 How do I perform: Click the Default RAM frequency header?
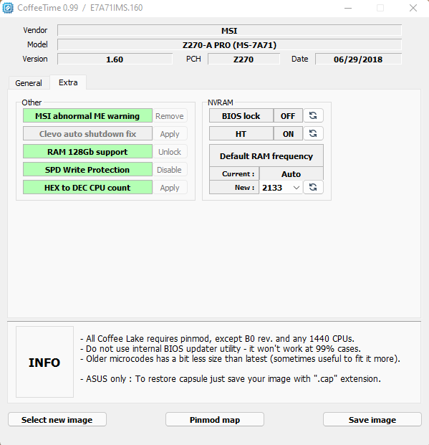pos(266,155)
